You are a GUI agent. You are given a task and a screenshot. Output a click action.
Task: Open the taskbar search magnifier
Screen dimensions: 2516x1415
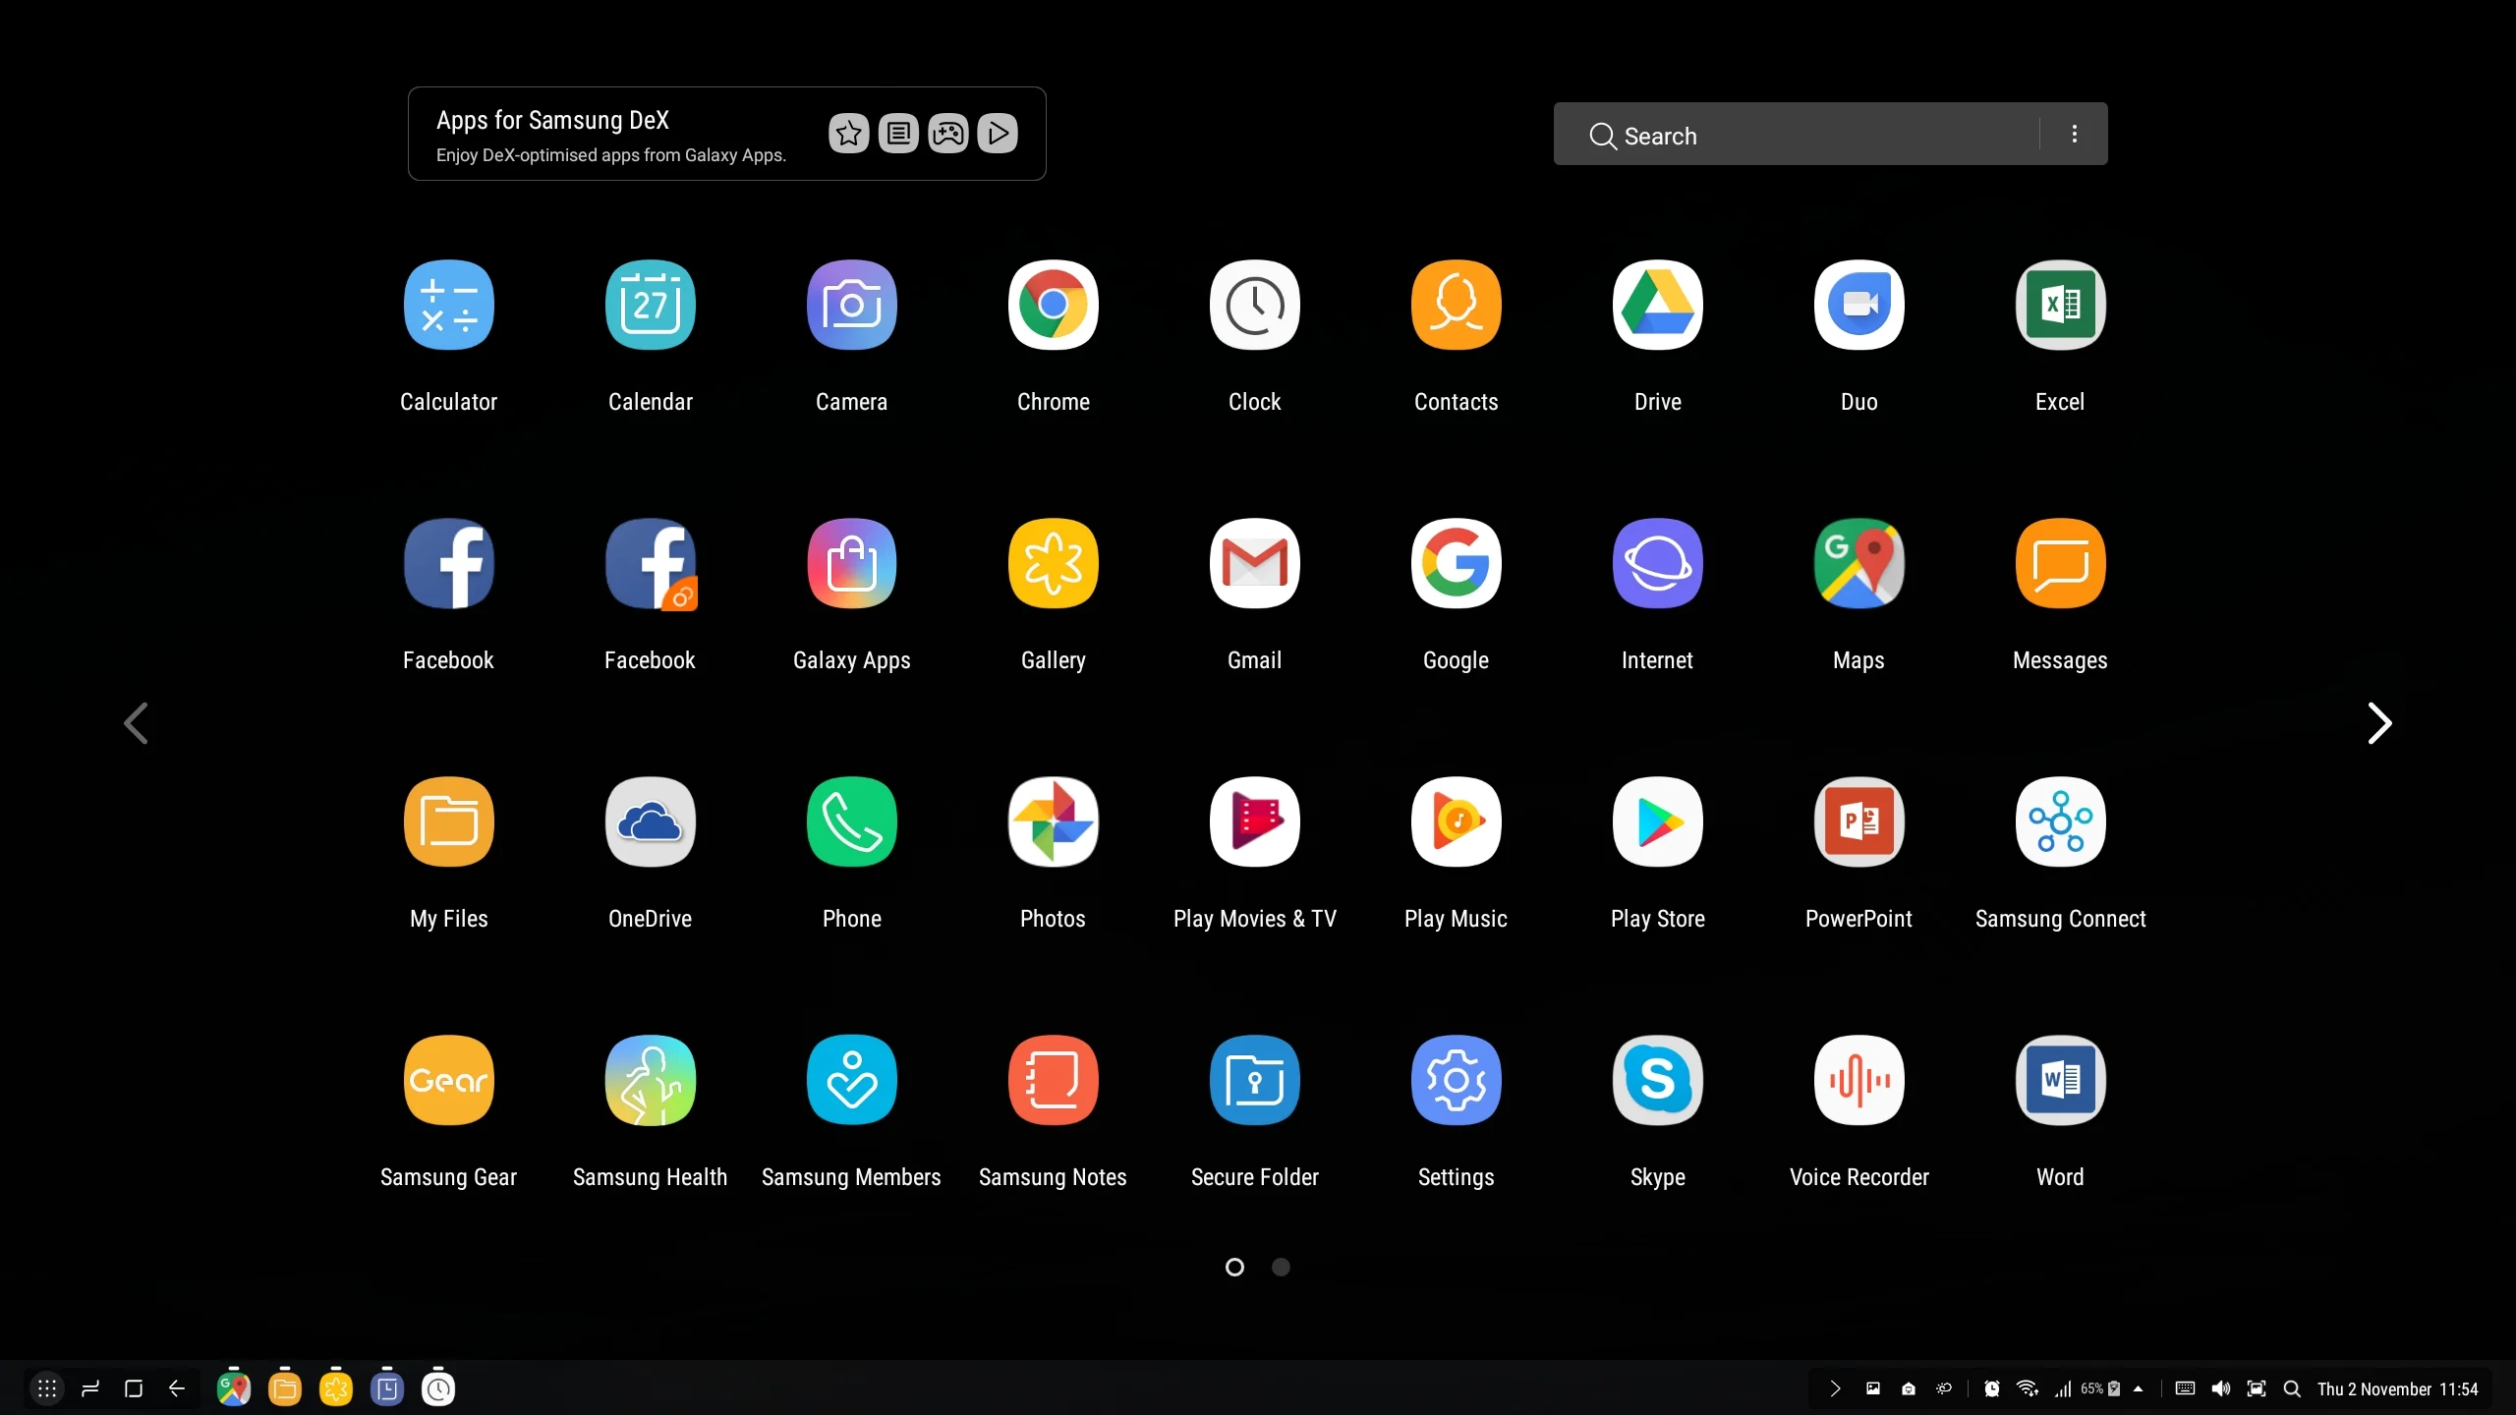tap(2292, 1388)
